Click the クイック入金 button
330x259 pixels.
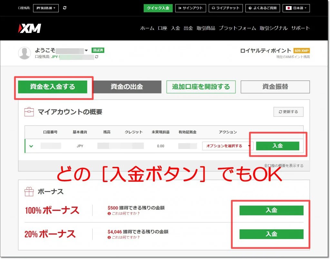pyautogui.click(x=158, y=8)
